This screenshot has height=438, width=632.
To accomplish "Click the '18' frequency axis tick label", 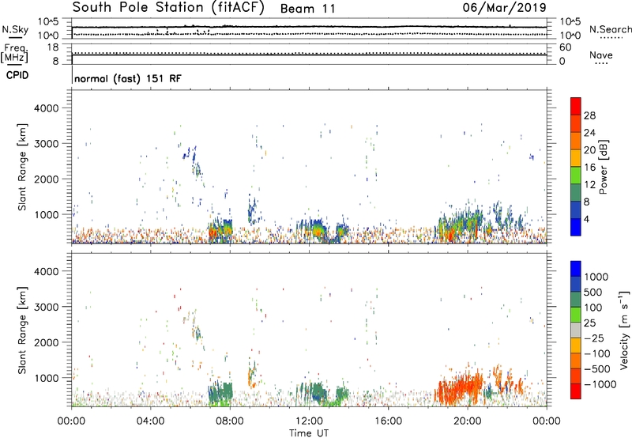I will 53,47.
